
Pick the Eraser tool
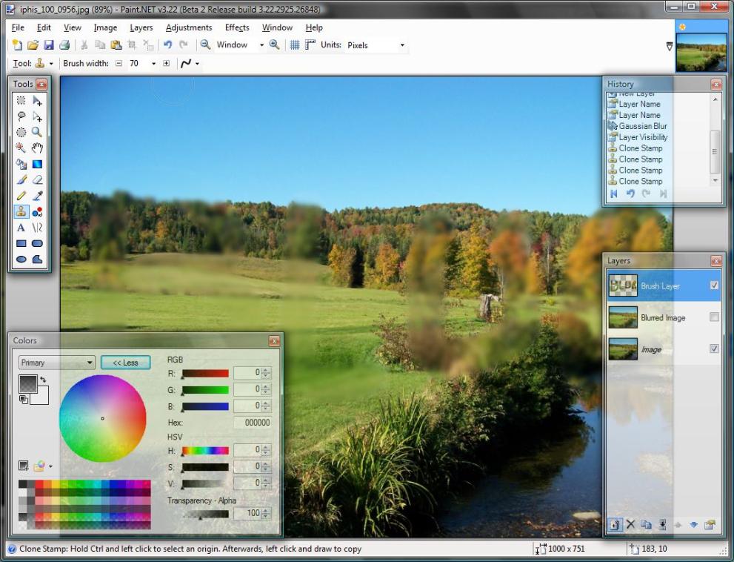pos(37,180)
